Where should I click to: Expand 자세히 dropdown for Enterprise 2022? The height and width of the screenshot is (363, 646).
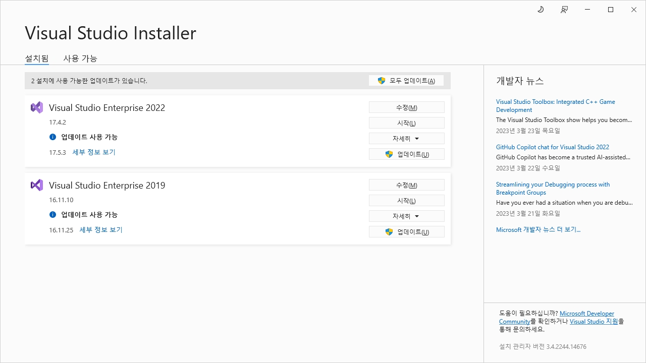pyautogui.click(x=407, y=139)
